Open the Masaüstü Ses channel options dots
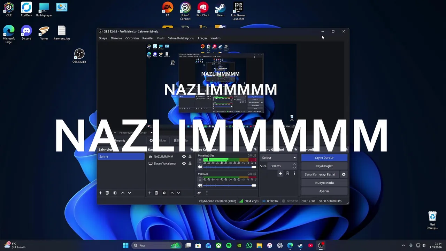446x251 pixels. (x=200, y=161)
